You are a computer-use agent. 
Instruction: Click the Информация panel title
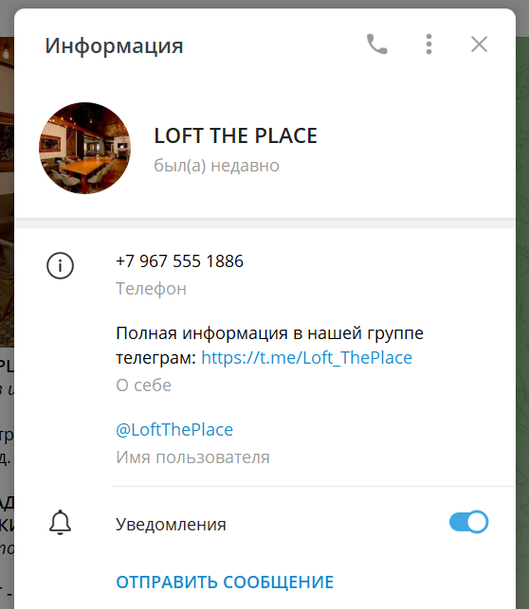coord(114,46)
